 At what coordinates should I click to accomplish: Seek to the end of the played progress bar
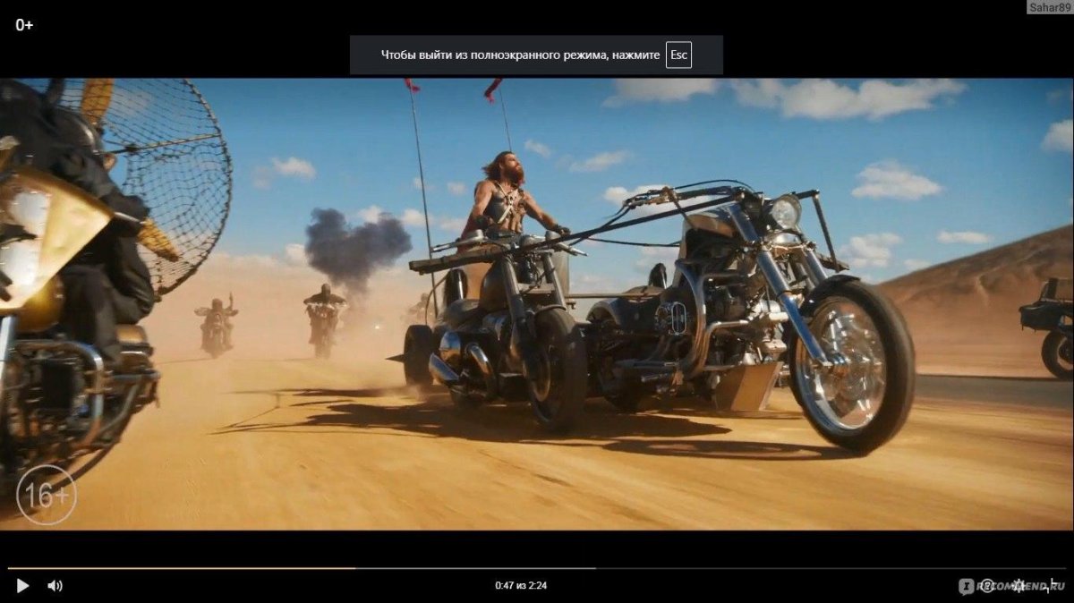tap(354, 568)
